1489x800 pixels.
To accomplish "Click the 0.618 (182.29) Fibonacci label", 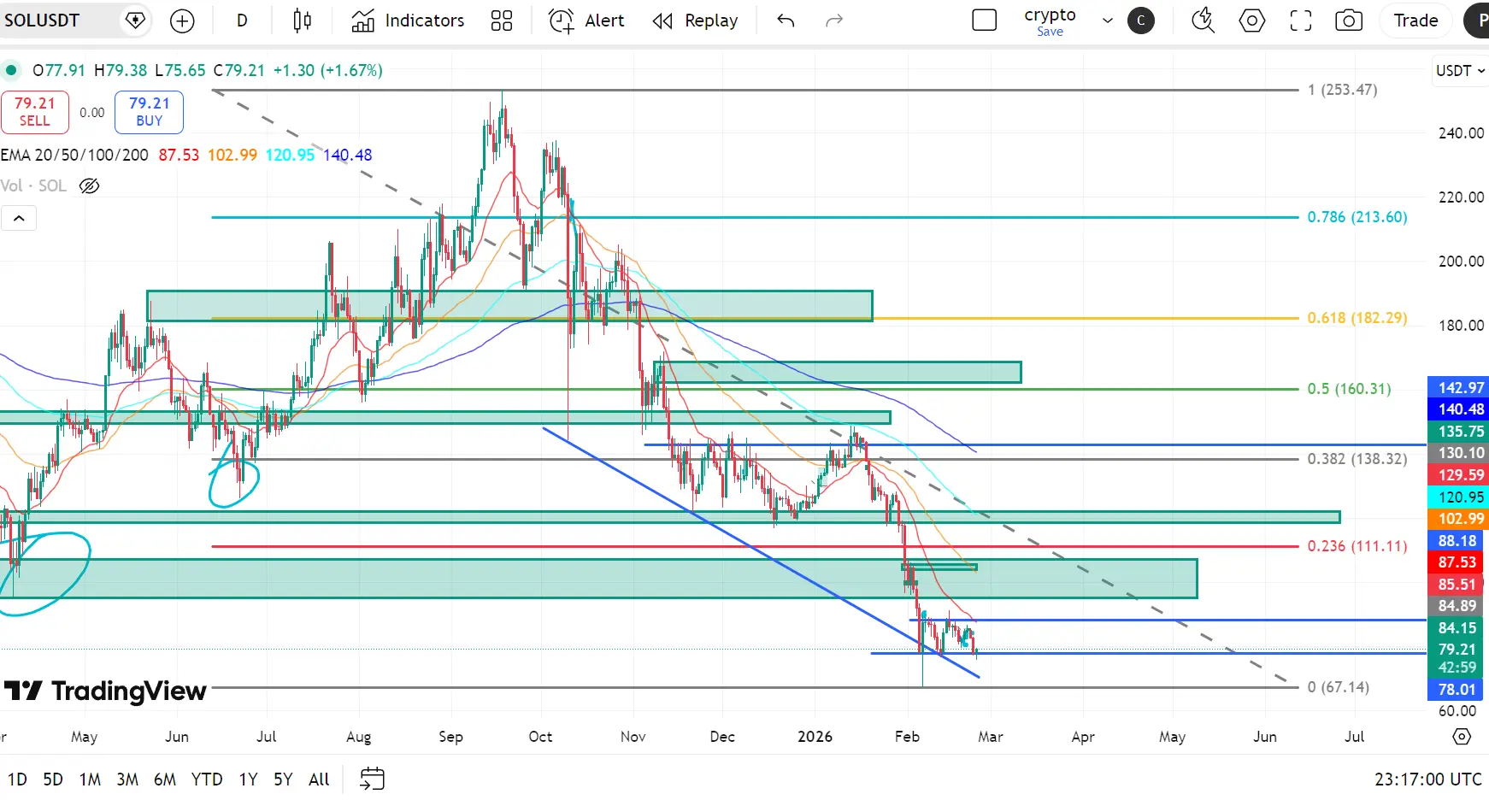I will point(1357,318).
